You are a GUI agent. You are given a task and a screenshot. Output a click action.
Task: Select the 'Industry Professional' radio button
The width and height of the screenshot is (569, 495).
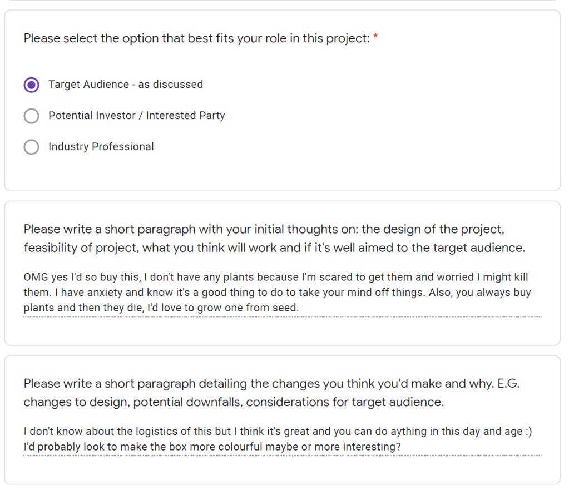(32, 147)
